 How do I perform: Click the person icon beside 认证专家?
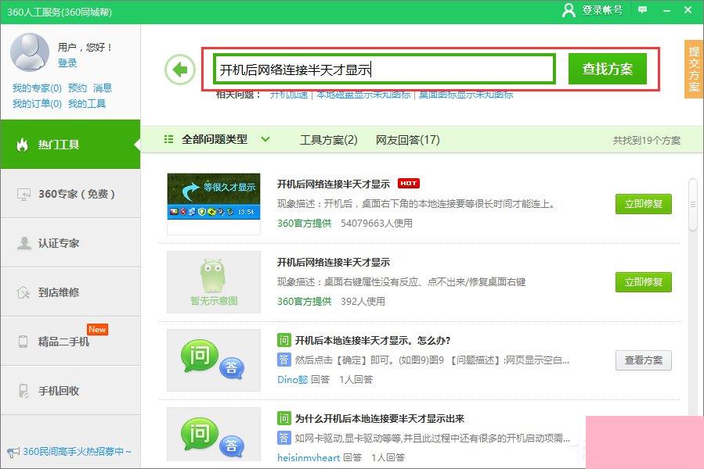tap(23, 243)
